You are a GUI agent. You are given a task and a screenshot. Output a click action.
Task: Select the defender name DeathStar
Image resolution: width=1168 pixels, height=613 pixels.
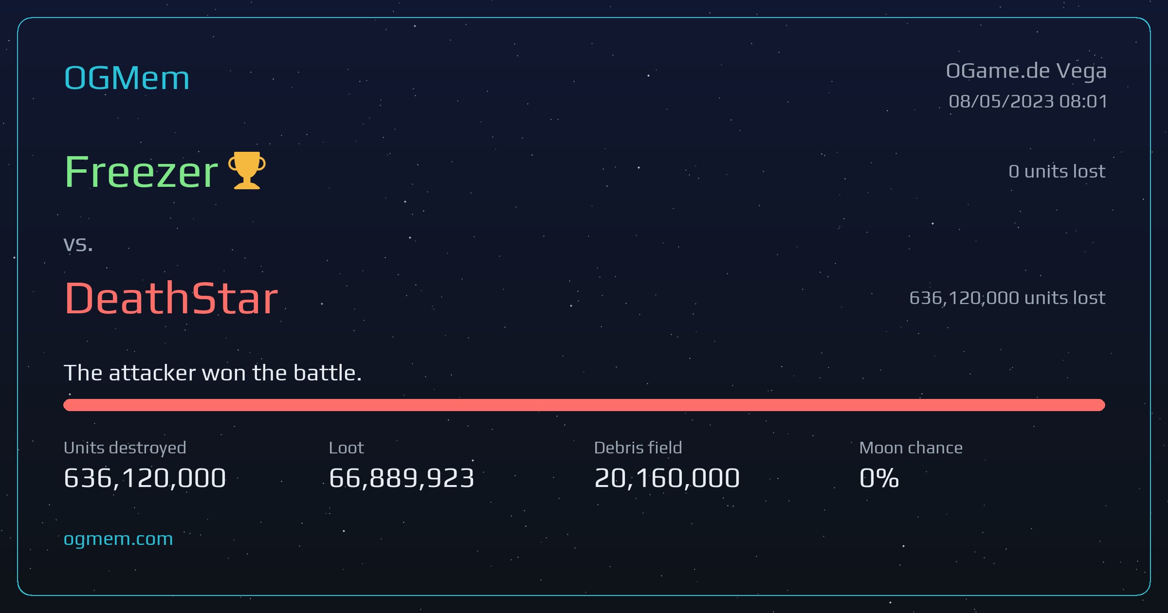click(171, 298)
